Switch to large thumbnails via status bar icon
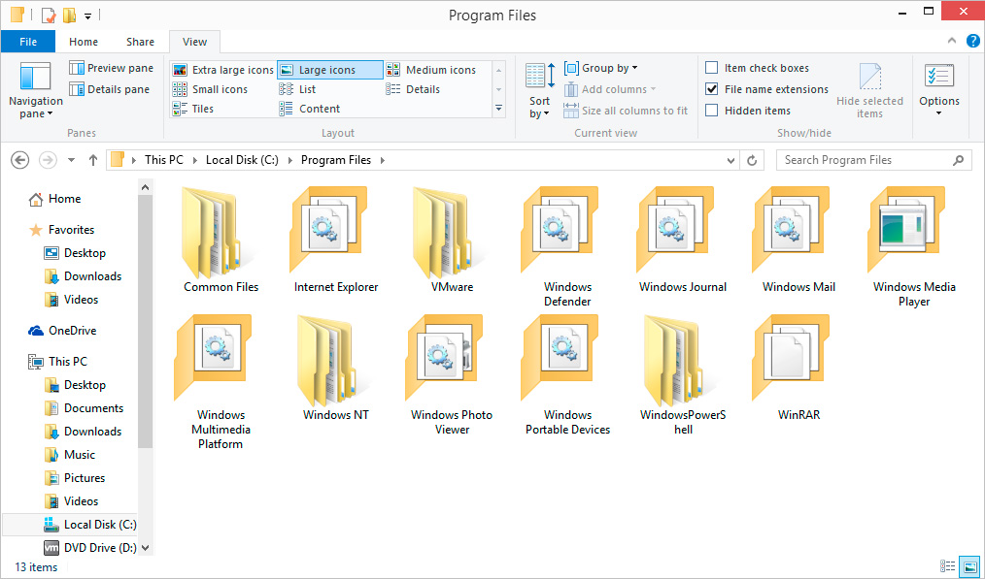 pyautogui.click(x=969, y=565)
